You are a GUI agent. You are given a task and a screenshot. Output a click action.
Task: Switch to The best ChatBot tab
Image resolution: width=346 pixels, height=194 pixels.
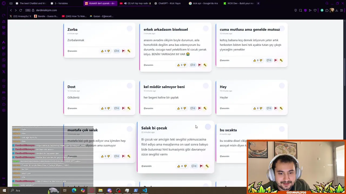pos(31,3)
